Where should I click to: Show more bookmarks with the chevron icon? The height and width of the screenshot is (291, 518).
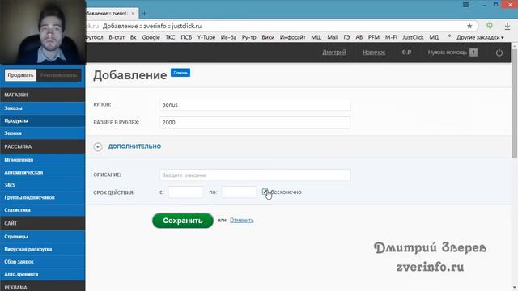click(449, 36)
